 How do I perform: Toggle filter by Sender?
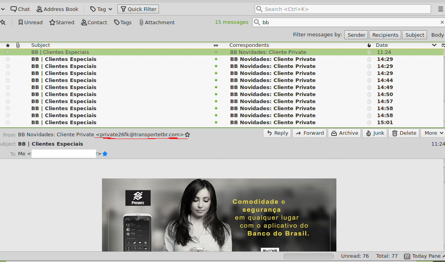[x=356, y=35]
